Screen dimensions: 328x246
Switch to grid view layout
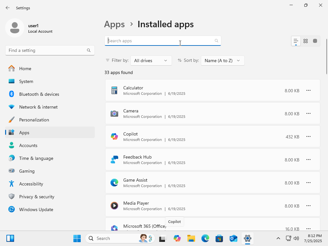tap(306, 41)
